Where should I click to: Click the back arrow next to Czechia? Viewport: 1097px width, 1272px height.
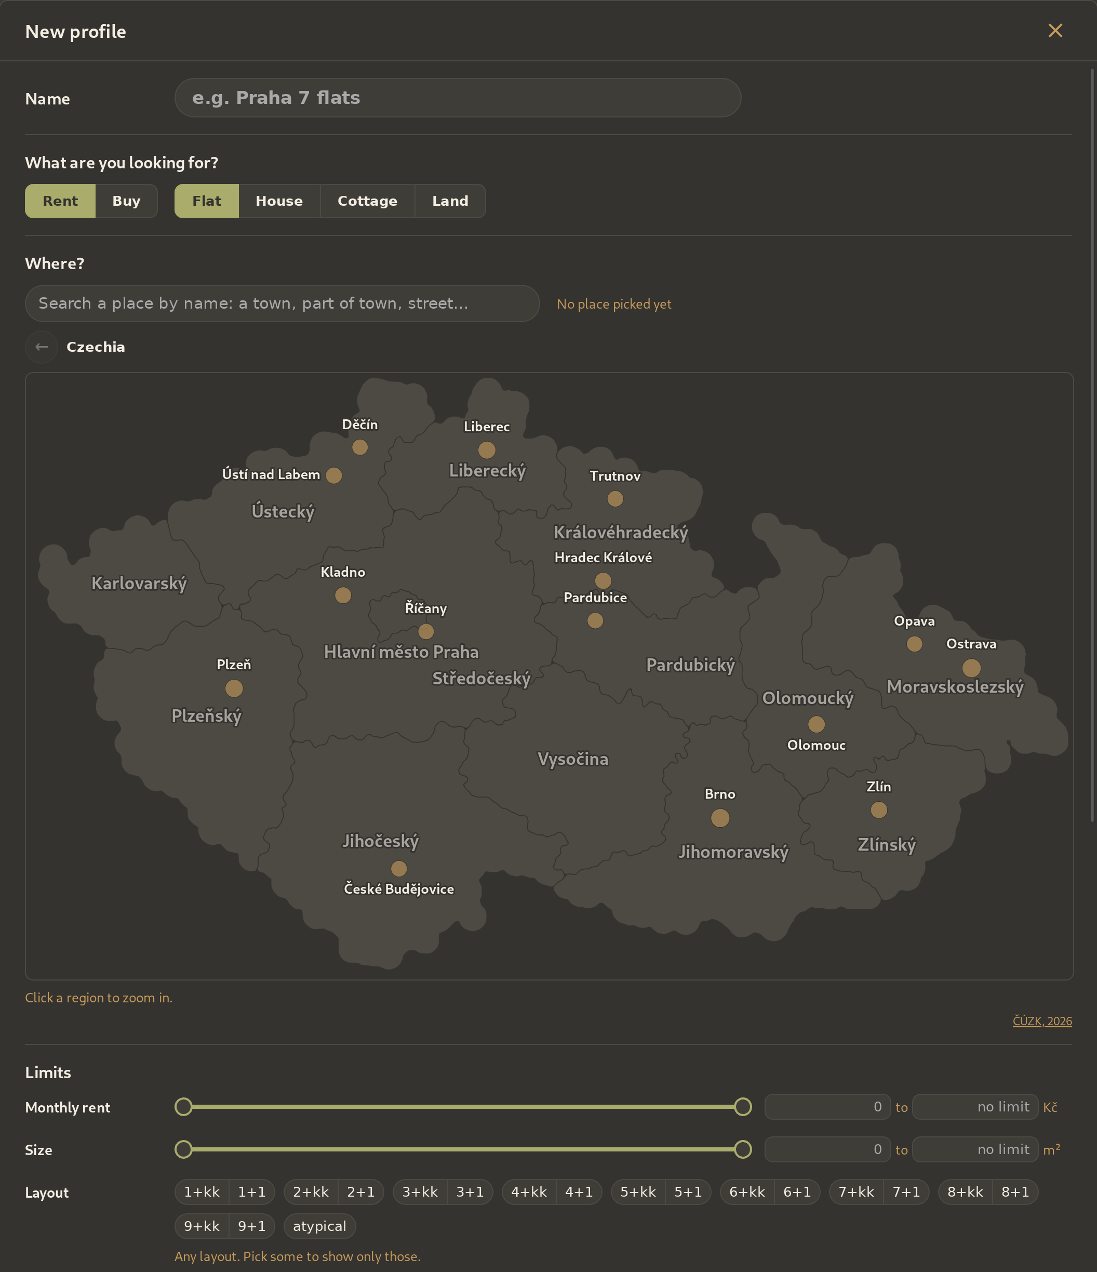(41, 347)
